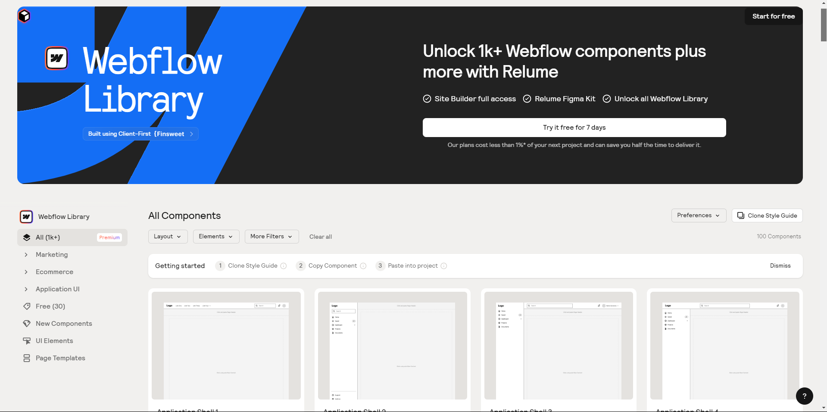Open the help question mark button
The image size is (827, 412).
(804, 396)
